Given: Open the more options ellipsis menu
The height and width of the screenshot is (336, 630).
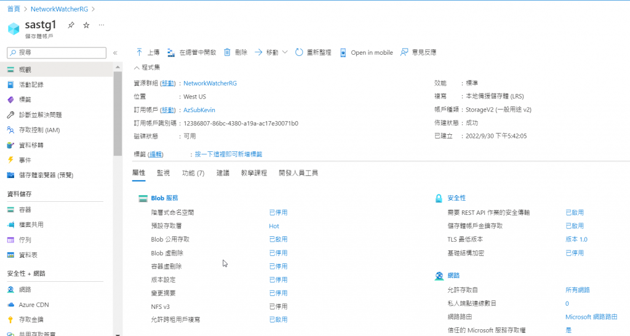Looking at the screenshot, I should tap(102, 25).
